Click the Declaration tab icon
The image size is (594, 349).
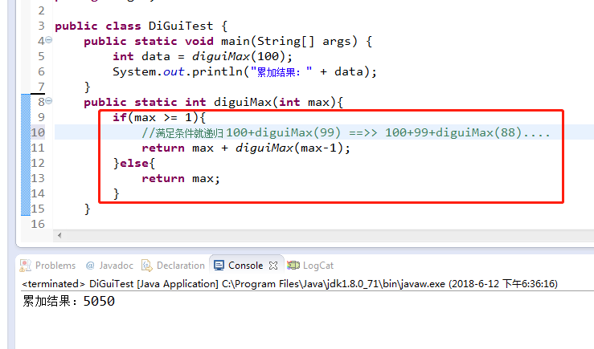click(147, 266)
